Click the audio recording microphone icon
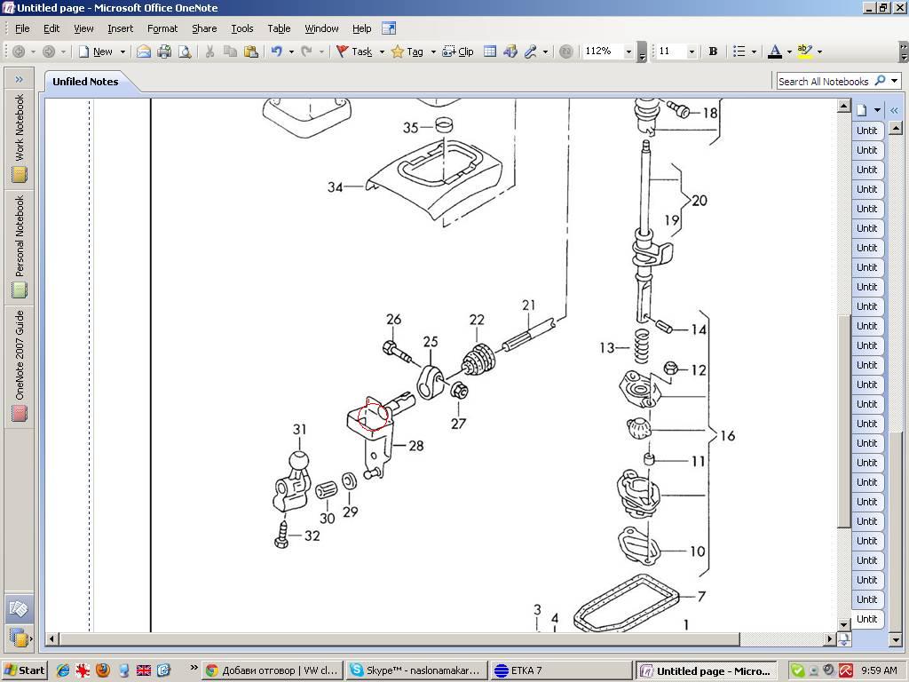The width and height of the screenshot is (909, 682). click(x=531, y=52)
